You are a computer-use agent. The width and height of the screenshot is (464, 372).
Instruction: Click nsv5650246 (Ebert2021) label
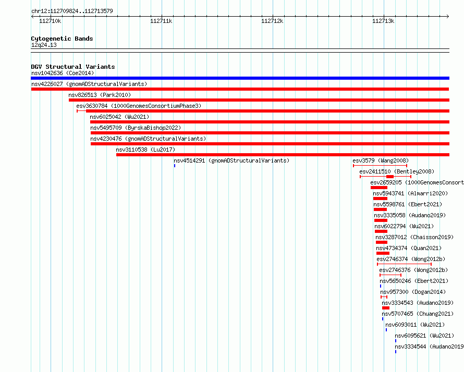(x=414, y=281)
